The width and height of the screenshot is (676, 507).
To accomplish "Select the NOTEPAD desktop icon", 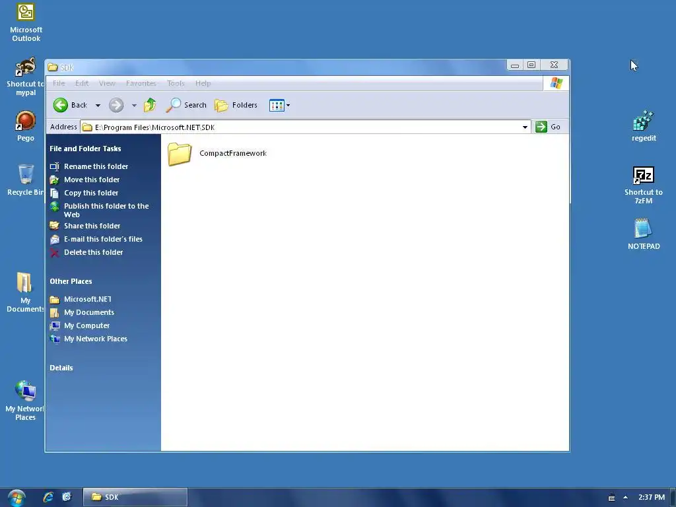I will (643, 234).
